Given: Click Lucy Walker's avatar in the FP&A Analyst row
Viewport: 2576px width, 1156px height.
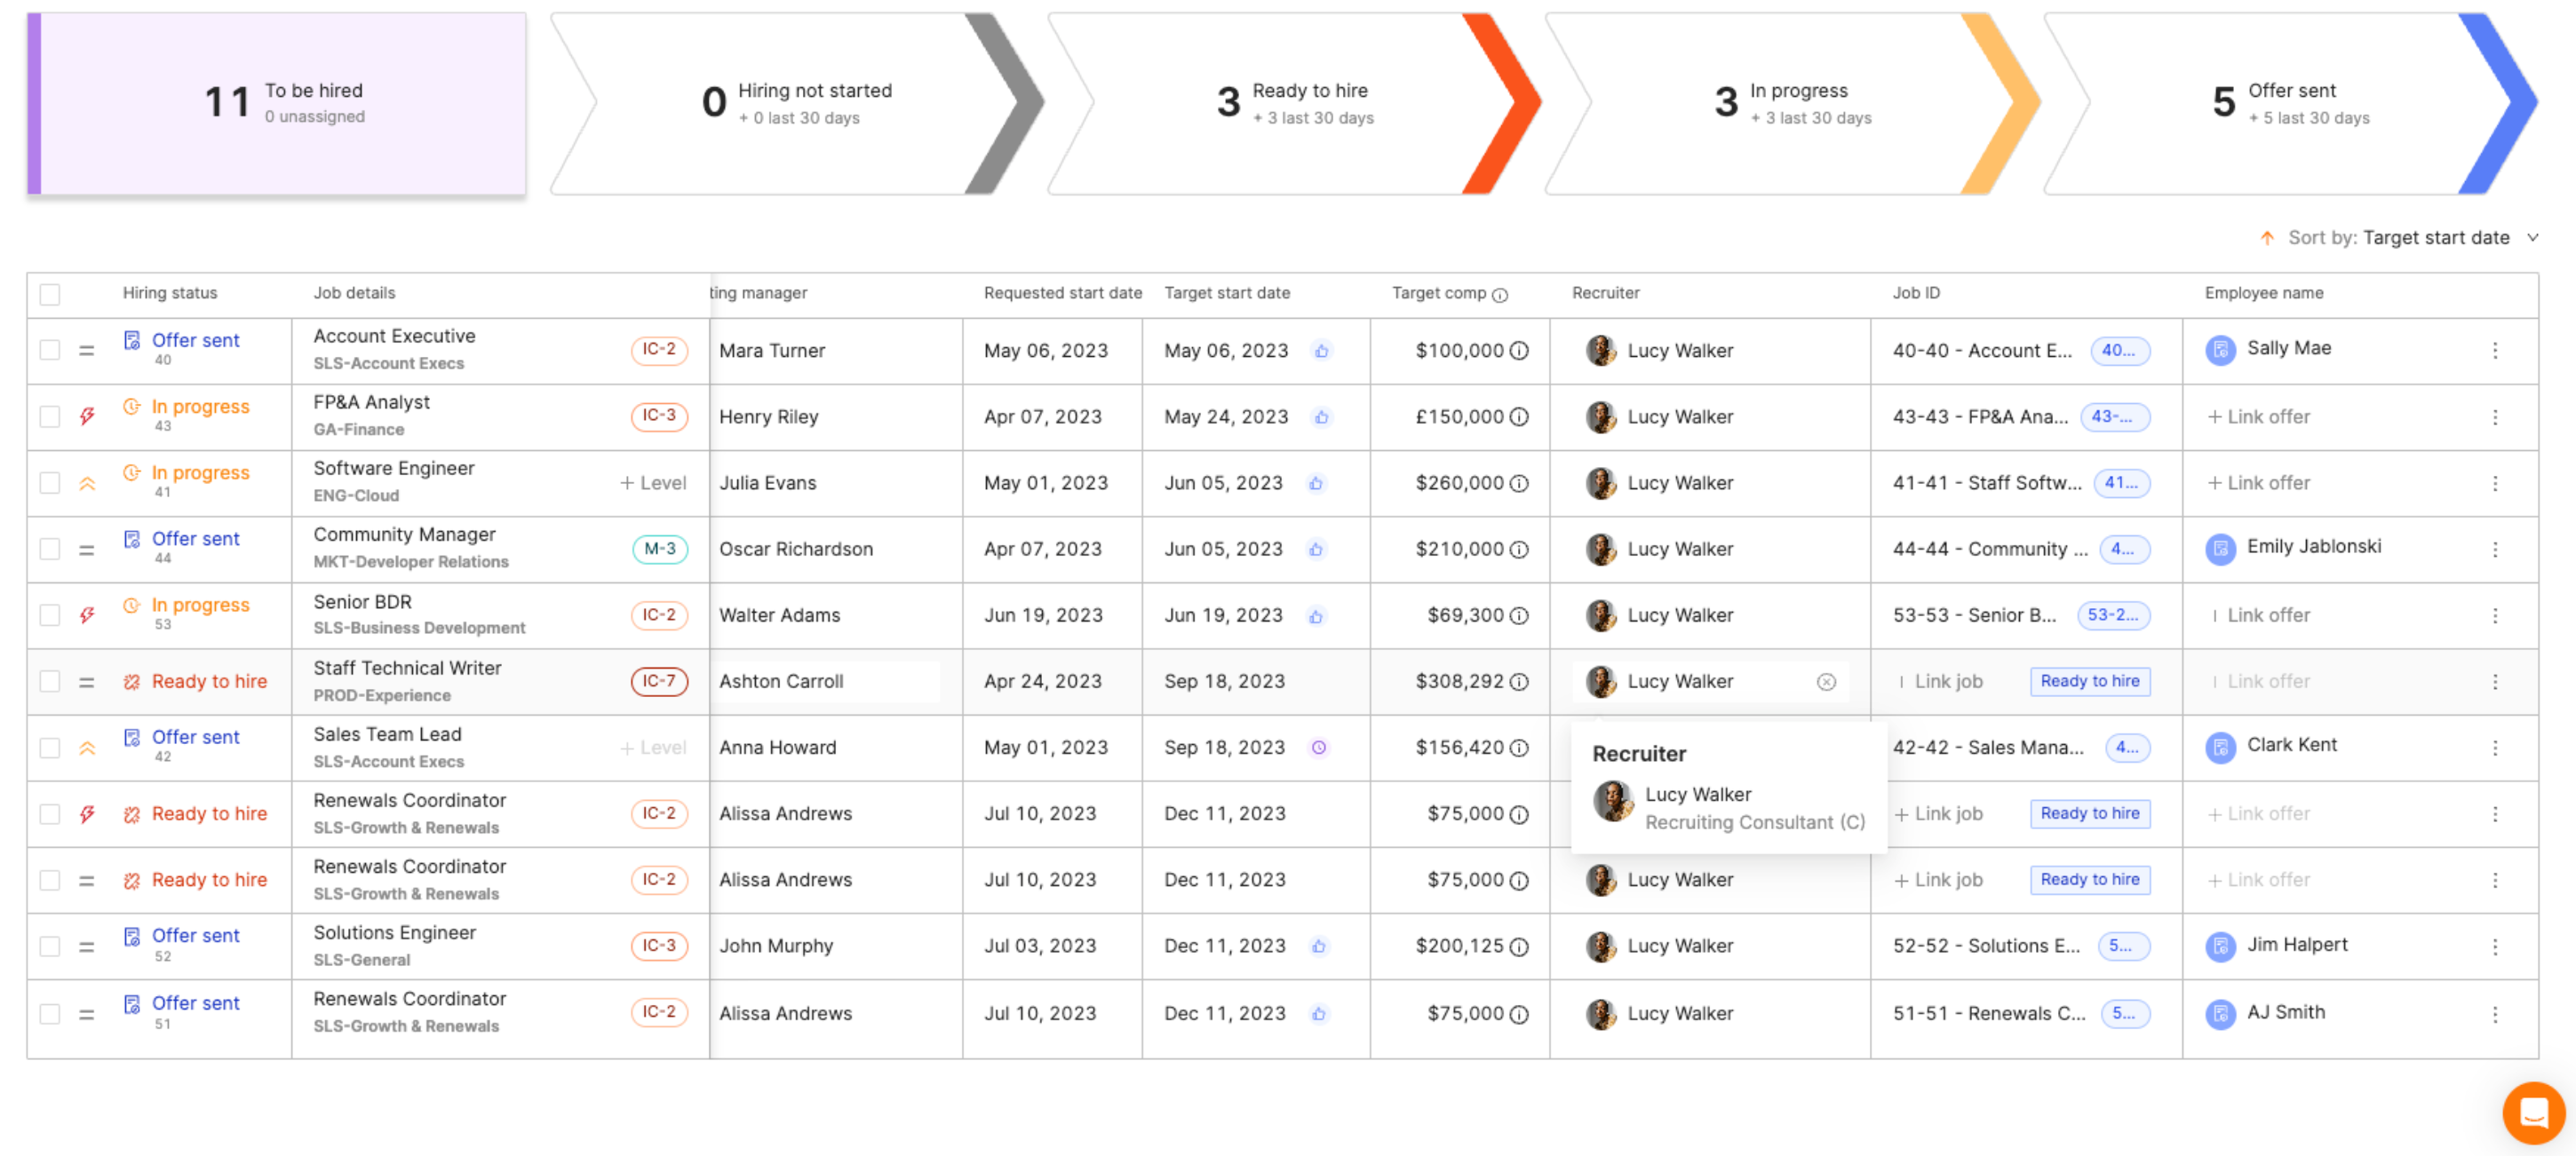Looking at the screenshot, I should pos(1600,416).
